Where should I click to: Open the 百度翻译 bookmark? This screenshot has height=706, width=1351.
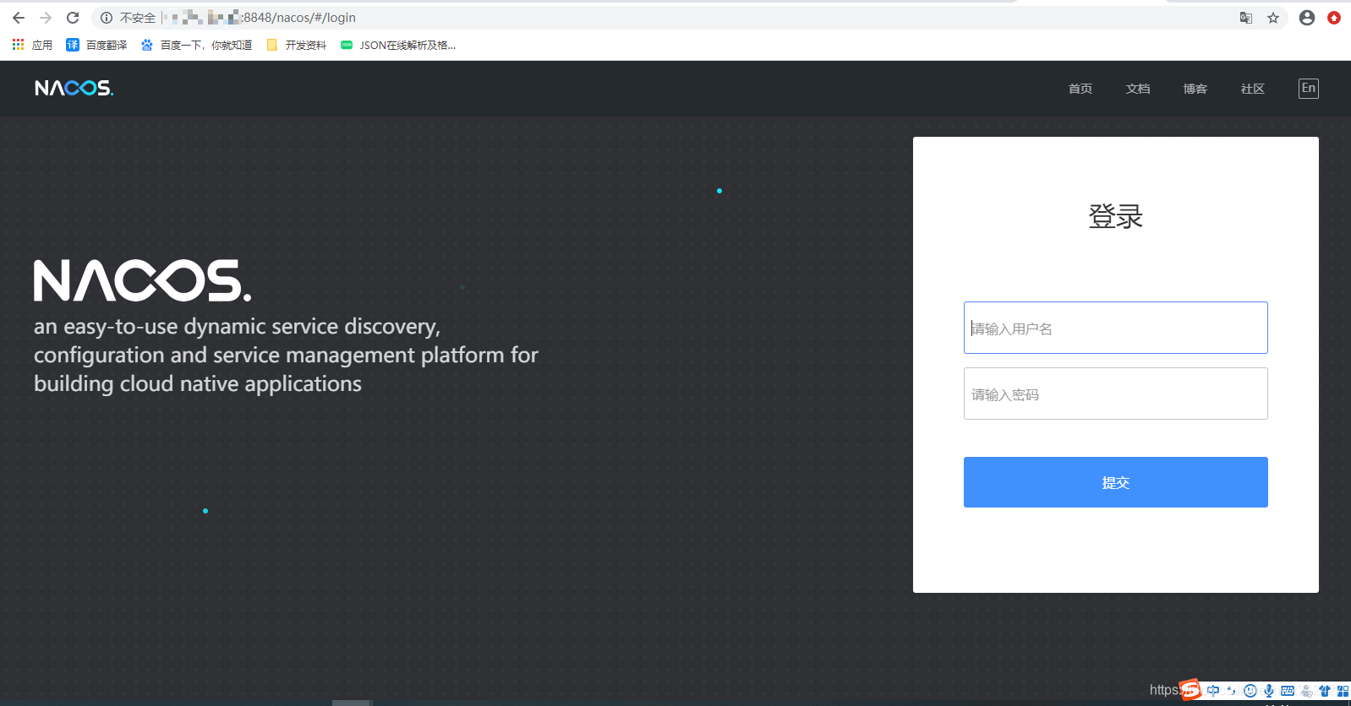(96, 45)
